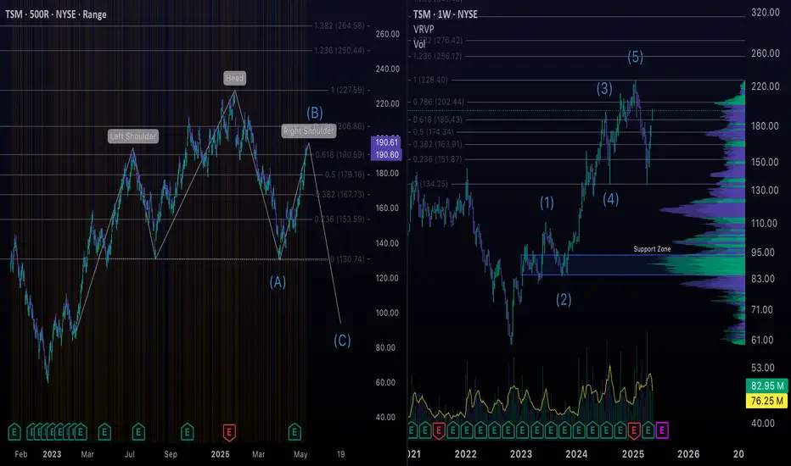
Task: Click the green earnings marker above Jul, Range chart
Action: click(x=138, y=432)
